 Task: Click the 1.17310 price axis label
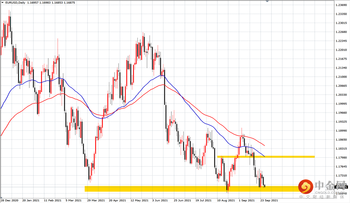341,175
